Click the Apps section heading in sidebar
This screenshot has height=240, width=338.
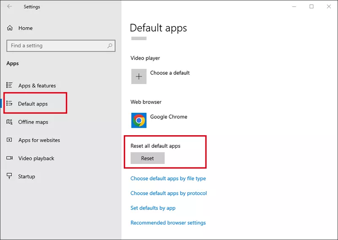click(13, 64)
